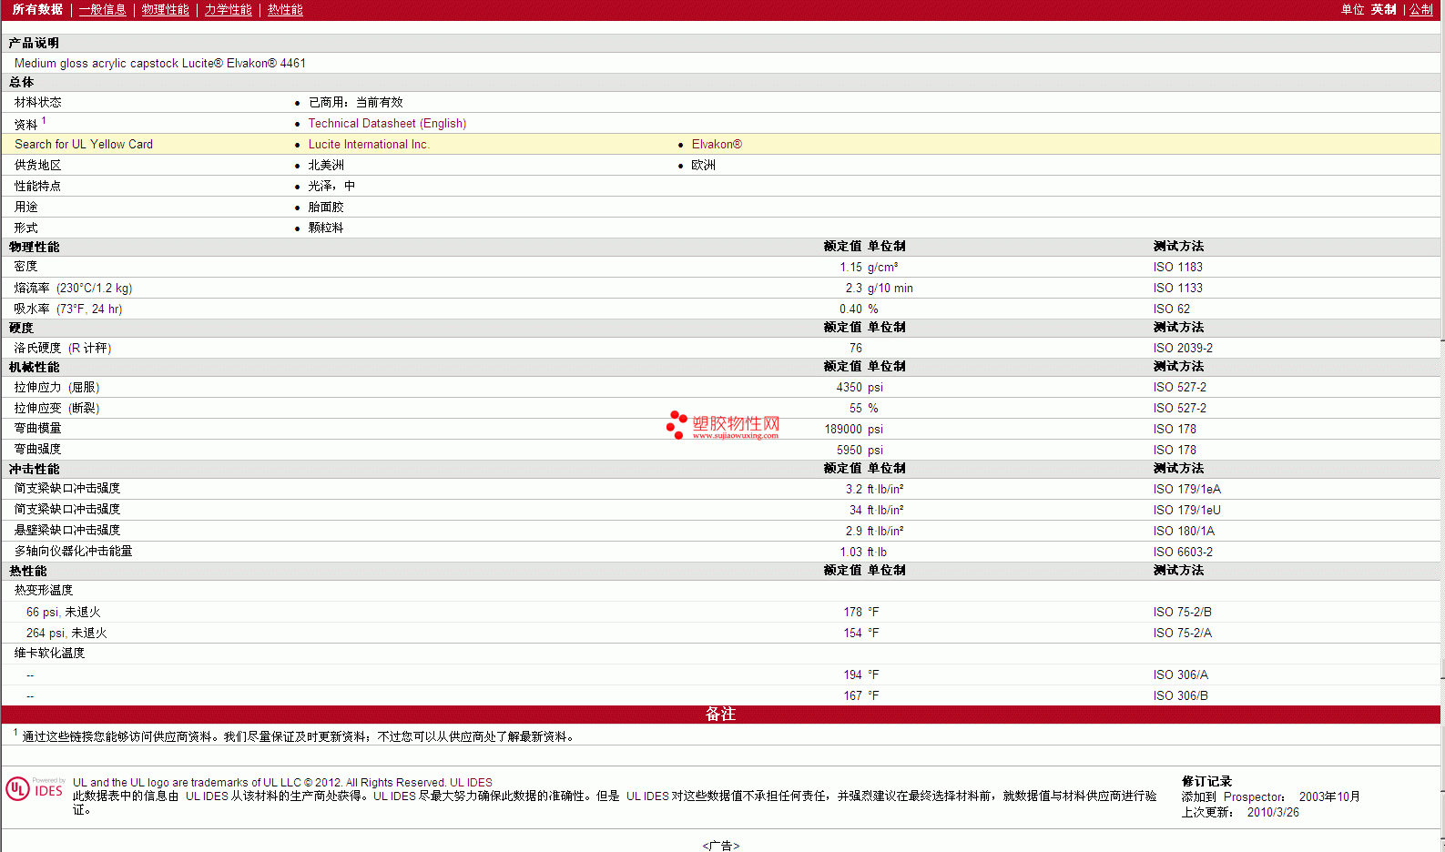Click the 已商用: 当前有效 status text

[x=355, y=103]
